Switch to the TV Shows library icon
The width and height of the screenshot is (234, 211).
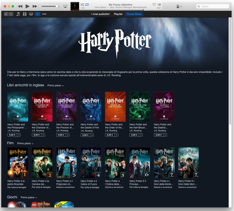[x=31, y=14]
